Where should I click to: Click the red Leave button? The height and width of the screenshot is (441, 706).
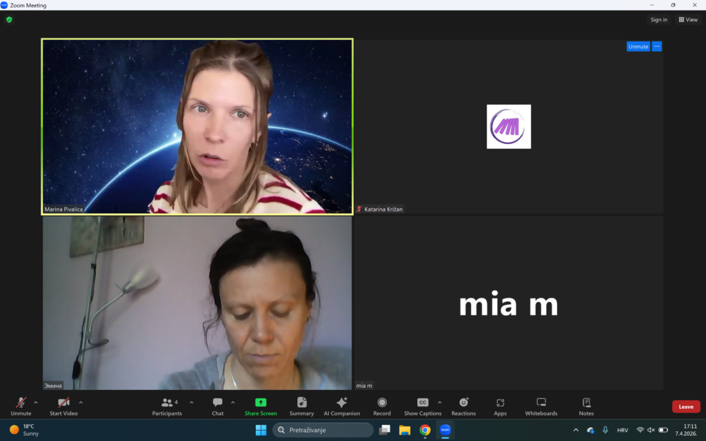tap(685, 407)
